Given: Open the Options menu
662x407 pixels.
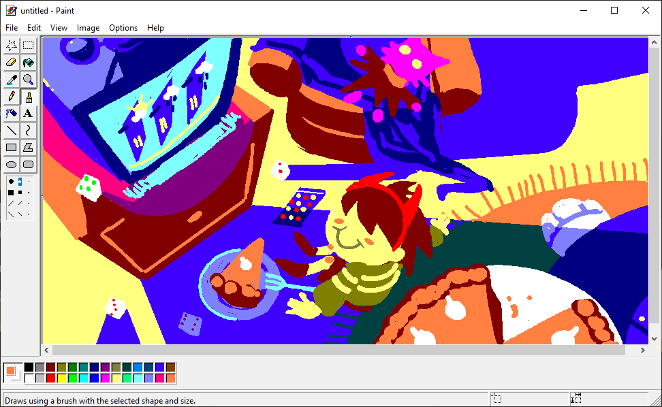Looking at the screenshot, I should [x=123, y=28].
